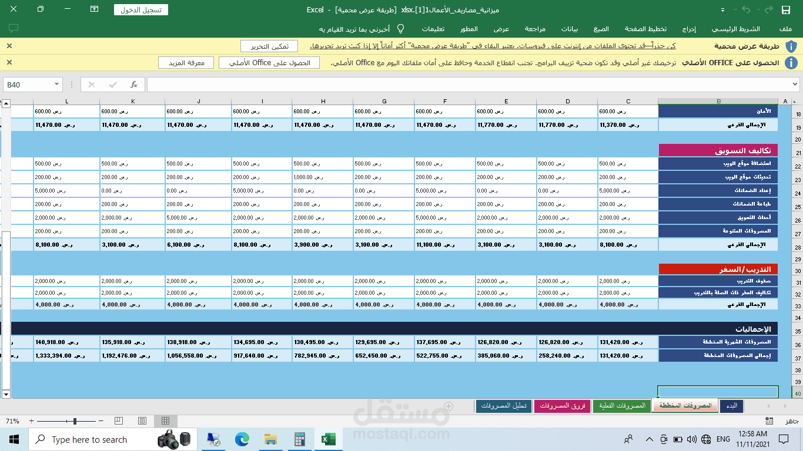This screenshot has width=803, height=451.
Task: Click vertical scrollbar down arrow
Action: (6, 395)
